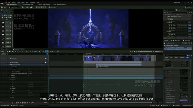Image resolution: width=193 pixels, height=108 pixels.
Task: Collapse CineCameraActor track in Sequencer
Action: point(9,62)
